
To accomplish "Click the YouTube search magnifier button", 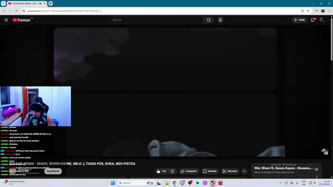I will [x=209, y=20].
